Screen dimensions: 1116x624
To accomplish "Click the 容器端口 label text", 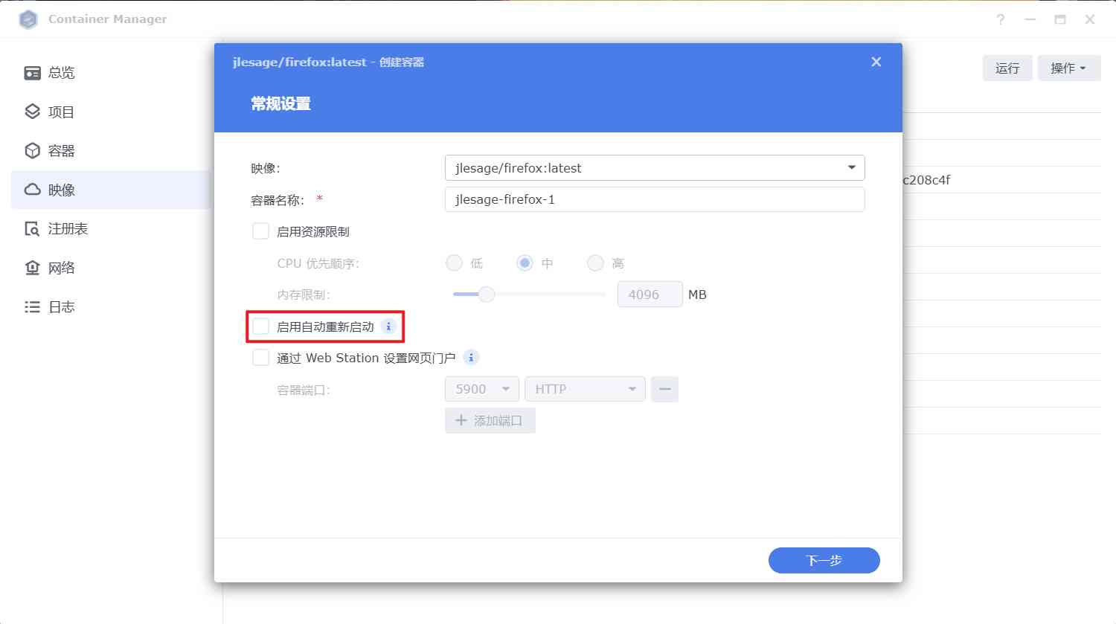I will point(304,390).
